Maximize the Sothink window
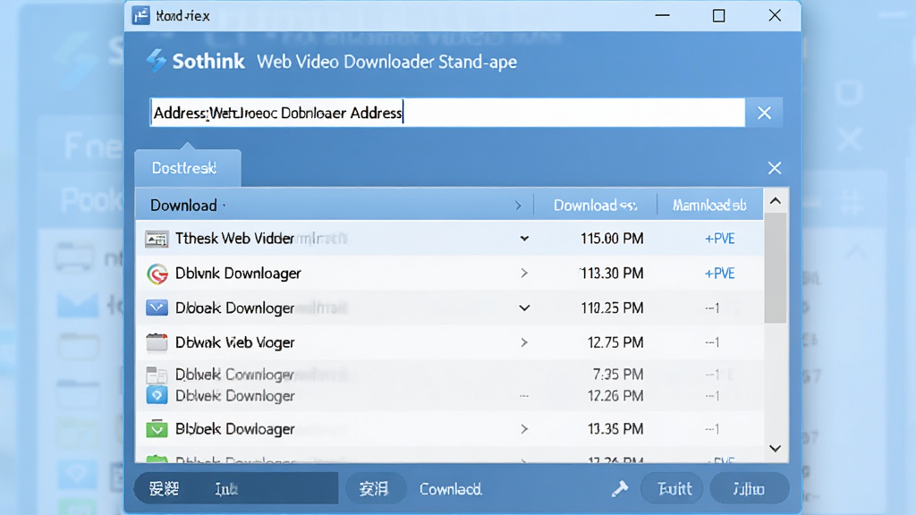 click(718, 16)
